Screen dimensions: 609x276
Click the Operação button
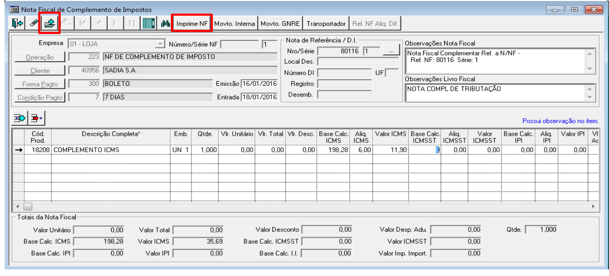coord(39,57)
